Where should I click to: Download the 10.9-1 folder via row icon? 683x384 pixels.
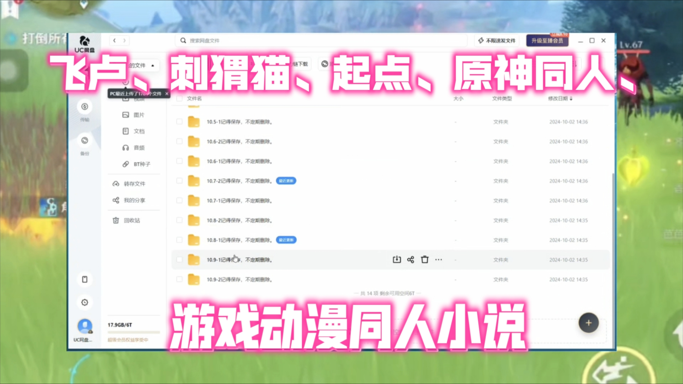(397, 260)
